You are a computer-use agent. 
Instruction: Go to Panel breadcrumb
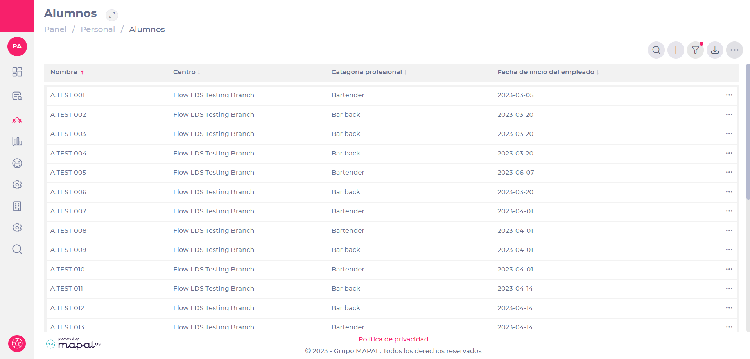click(55, 29)
